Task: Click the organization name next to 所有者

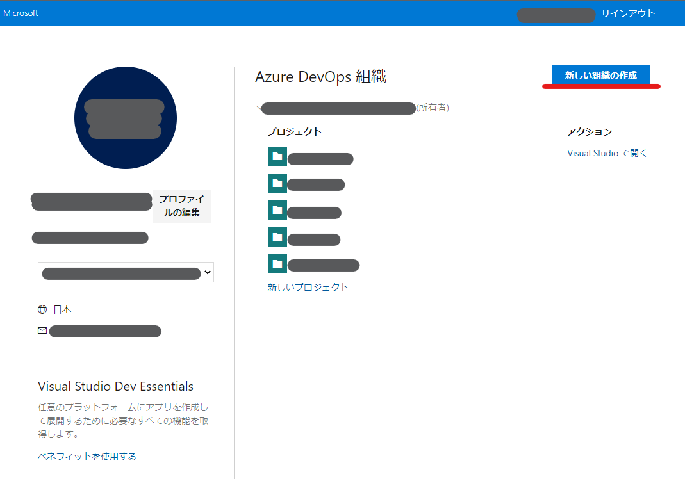Action: 340,108
